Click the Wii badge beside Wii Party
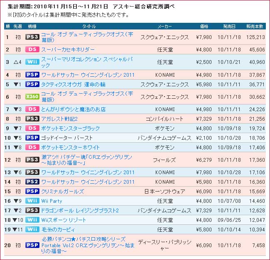Viewport: 270px width, 260px height. click(x=32, y=201)
